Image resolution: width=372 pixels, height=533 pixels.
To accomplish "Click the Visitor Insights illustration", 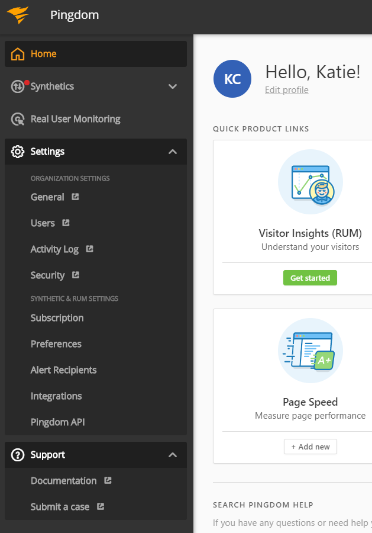I will (310, 182).
